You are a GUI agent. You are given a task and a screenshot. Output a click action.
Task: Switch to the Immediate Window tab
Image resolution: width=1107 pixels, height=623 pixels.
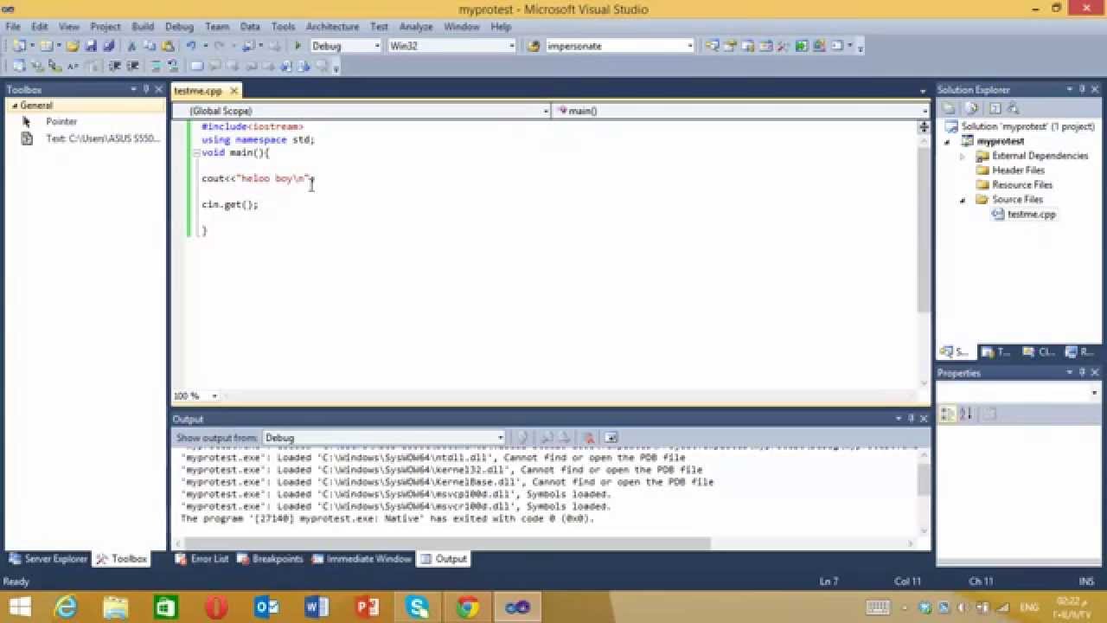pos(362,559)
